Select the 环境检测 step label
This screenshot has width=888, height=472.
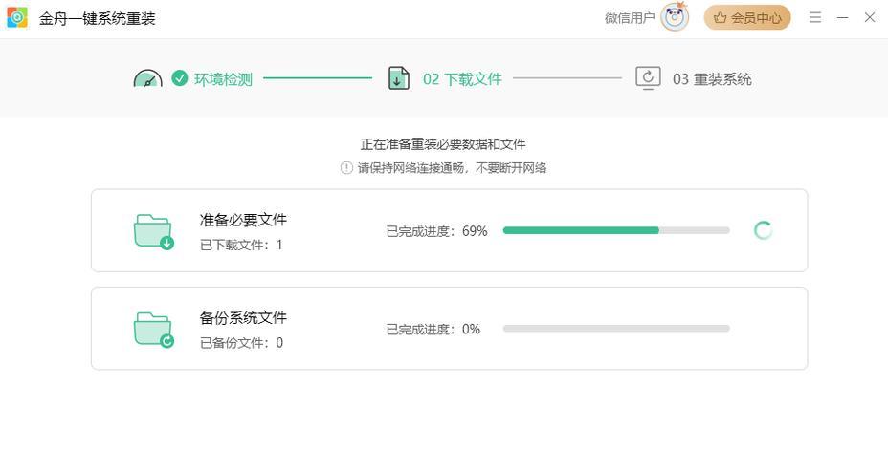coord(223,79)
